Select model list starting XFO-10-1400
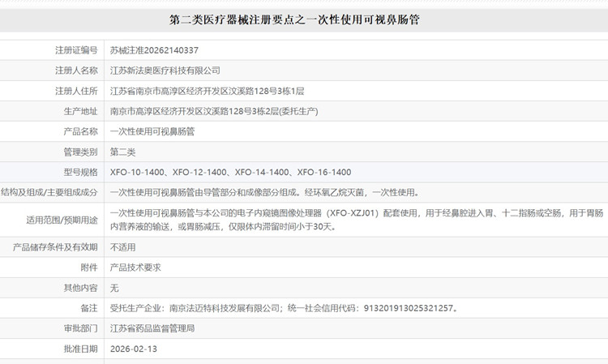The height and width of the screenshot is (364, 608). [x=230, y=172]
